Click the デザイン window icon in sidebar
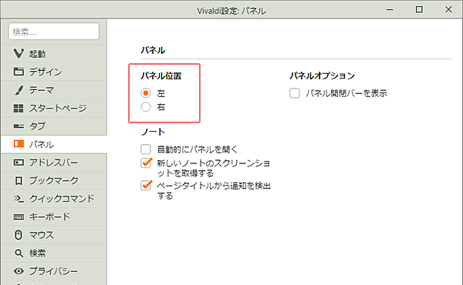The width and height of the screenshot is (463, 285). click(19, 72)
